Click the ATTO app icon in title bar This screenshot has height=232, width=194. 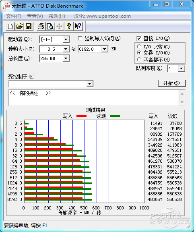coord(6,6)
